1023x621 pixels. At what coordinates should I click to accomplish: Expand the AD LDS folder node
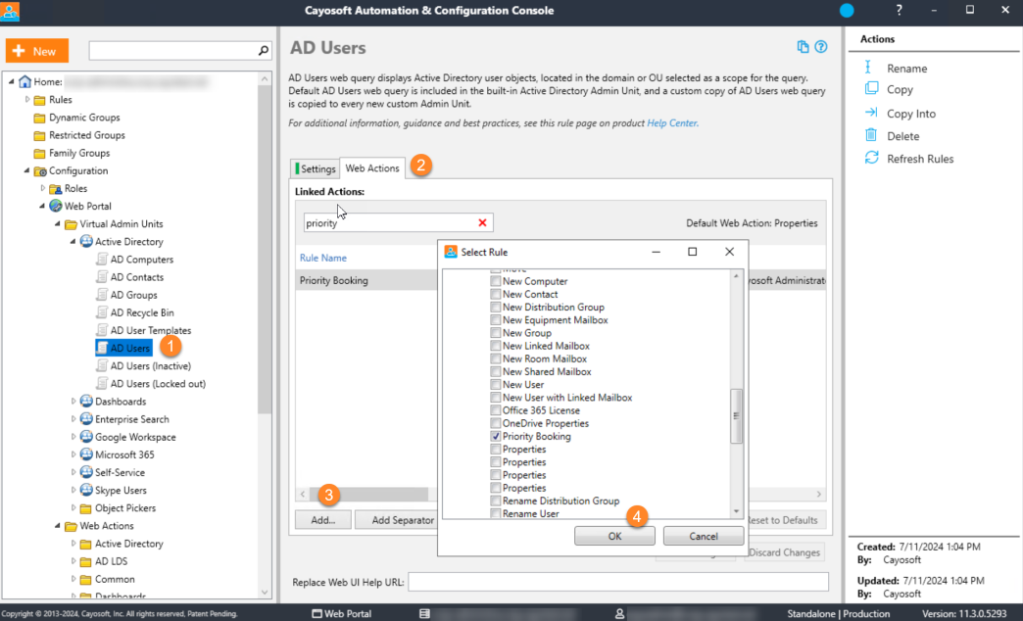click(x=73, y=561)
